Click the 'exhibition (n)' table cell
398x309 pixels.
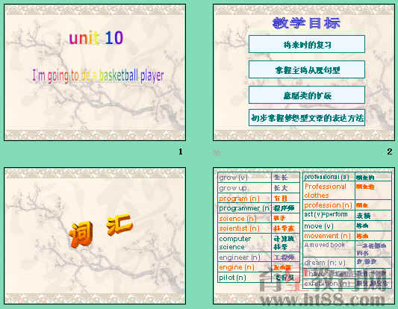point(329,284)
